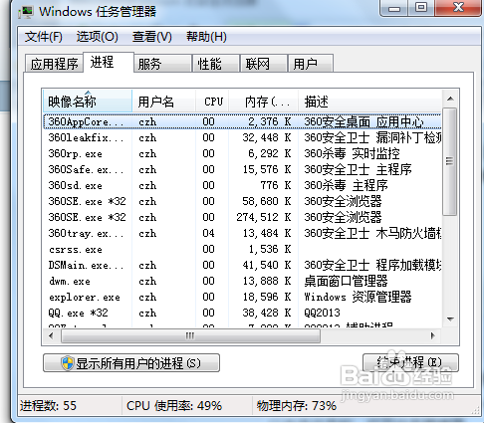Image resolution: width=484 pixels, height=423 pixels.
Task: Switch to the 应用程序 tab
Action: (x=54, y=64)
